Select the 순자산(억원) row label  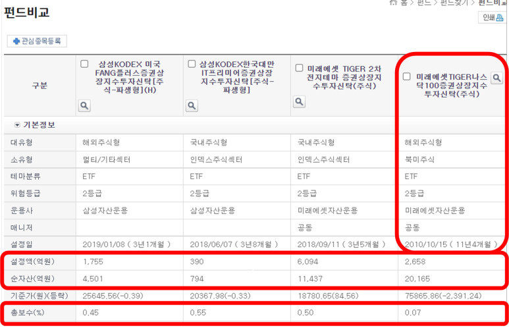click(x=32, y=279)
